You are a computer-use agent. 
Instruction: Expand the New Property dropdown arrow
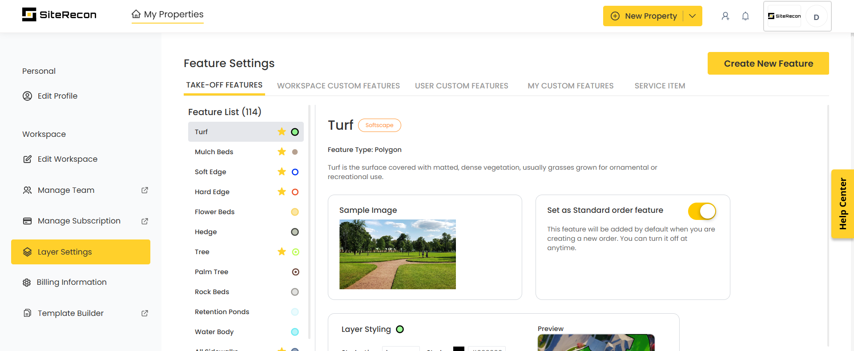click(693, 16)
